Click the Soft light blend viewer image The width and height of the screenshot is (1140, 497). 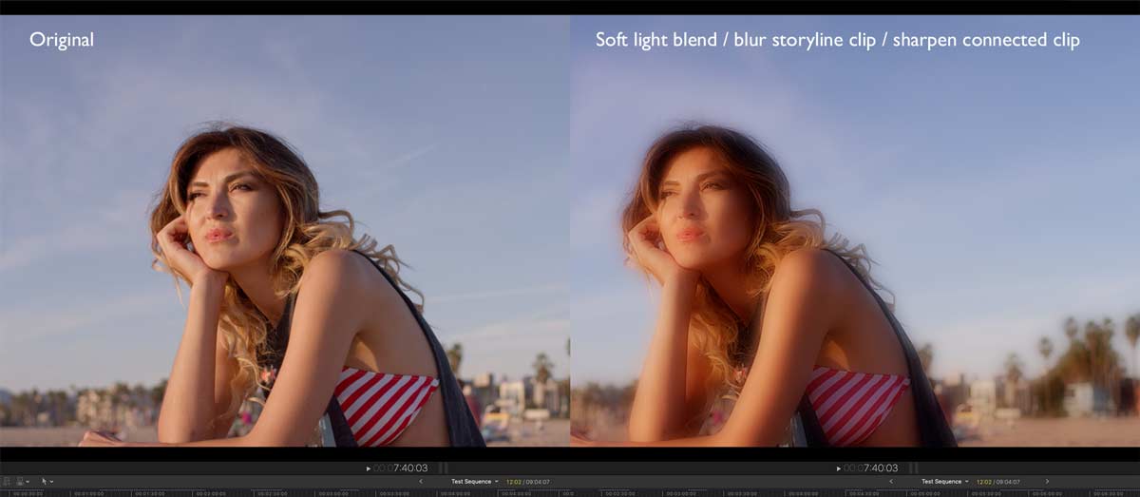tap(855, 231)
